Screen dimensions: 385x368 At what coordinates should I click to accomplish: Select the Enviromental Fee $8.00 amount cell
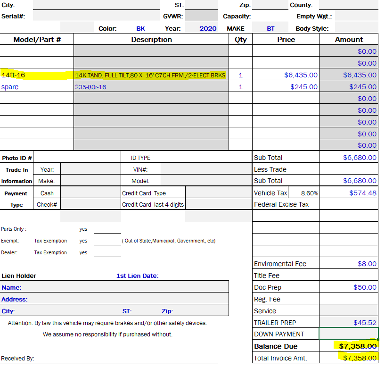349,264
